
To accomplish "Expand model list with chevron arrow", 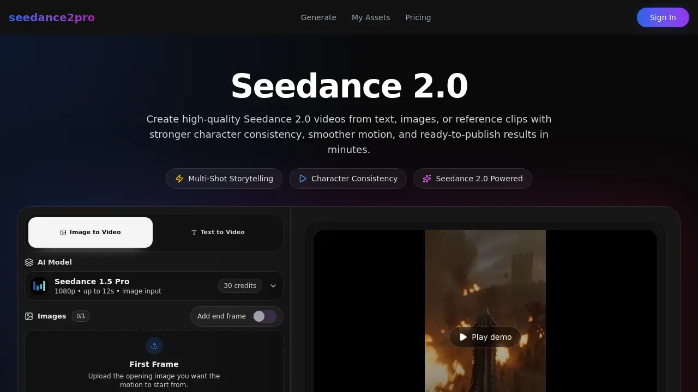I will pos(273,286).
